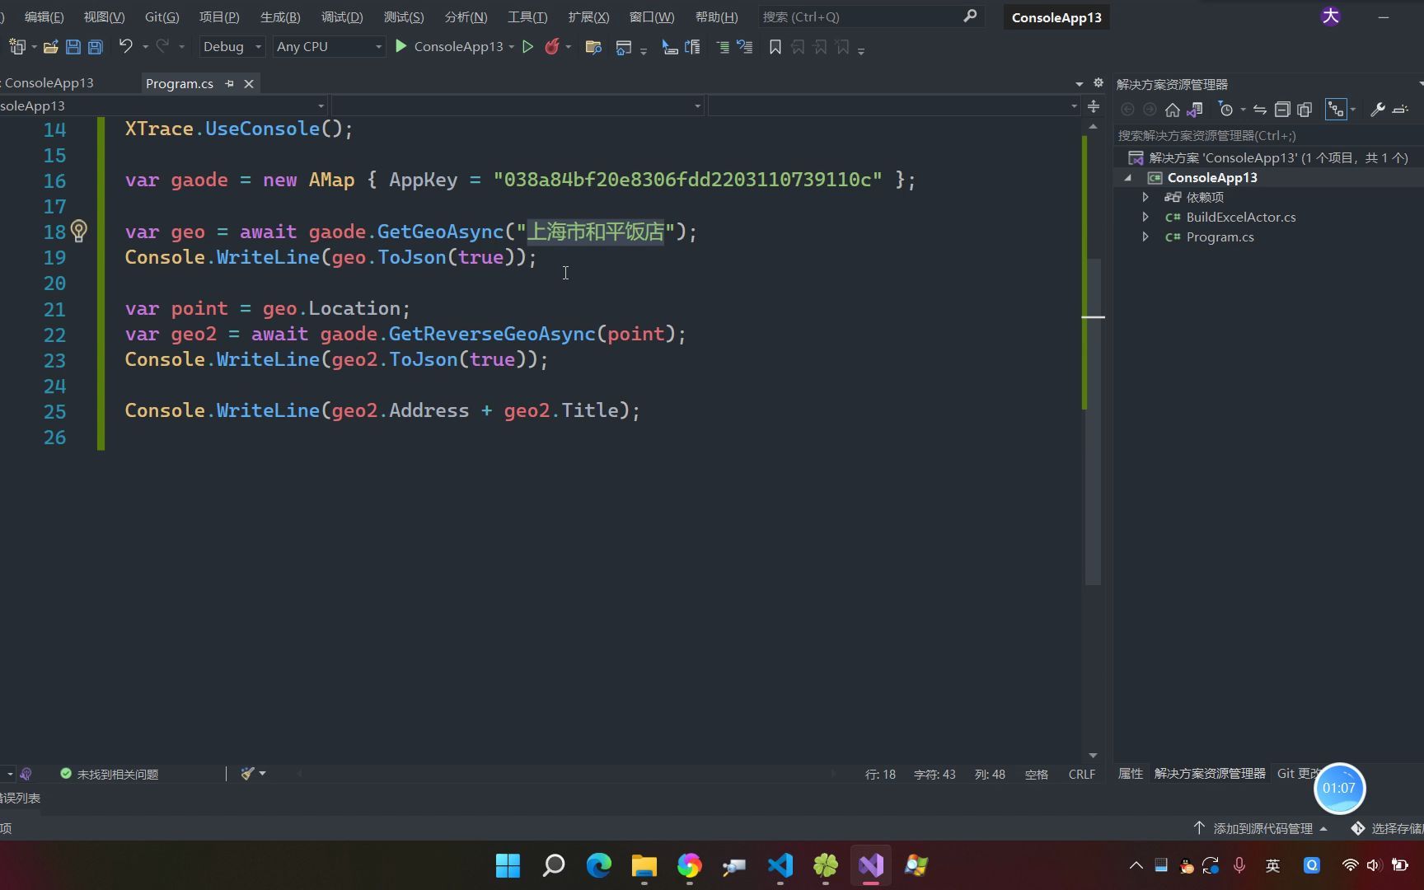Switch to the 属性 panel tab
The width and height of the screenshot is (1424, 890).
(x=1130, y=773)
